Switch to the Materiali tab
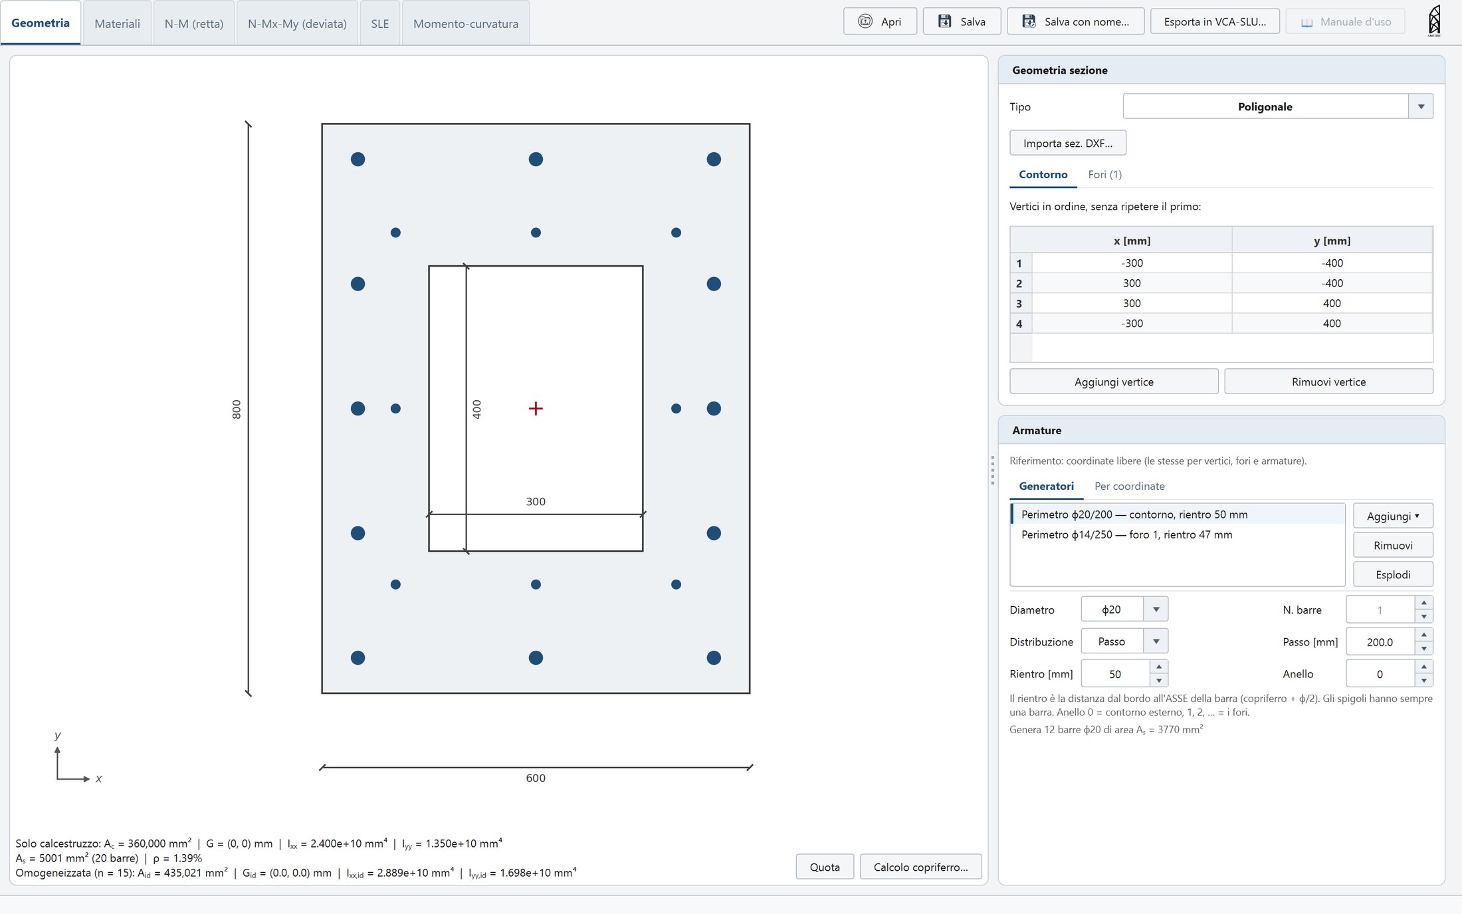The height and width of the screenshot is (914, 1462). point(117,23)
